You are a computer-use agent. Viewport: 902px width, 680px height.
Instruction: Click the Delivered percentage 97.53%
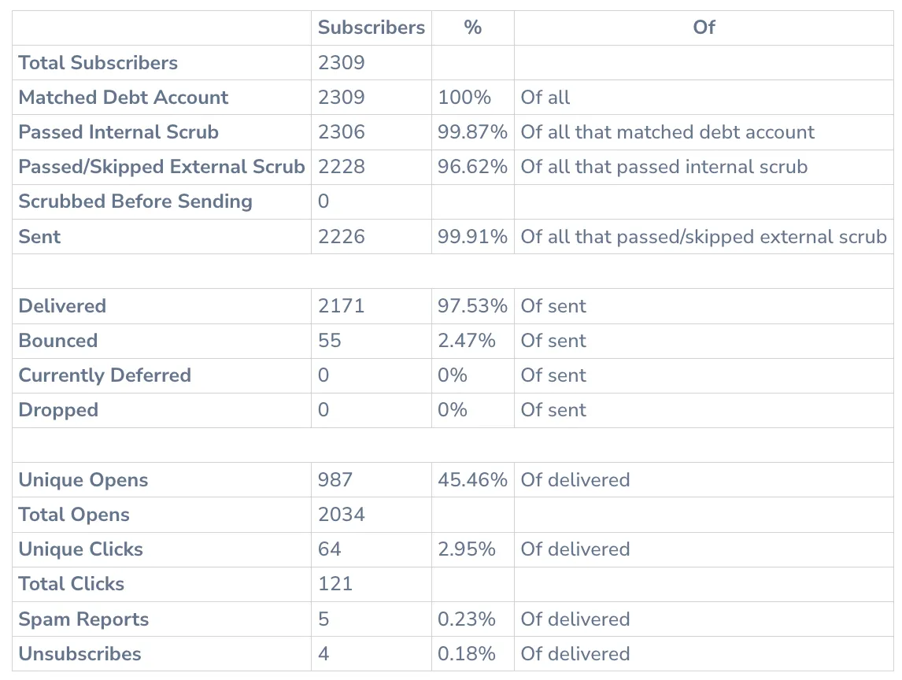tap(472, 306)
